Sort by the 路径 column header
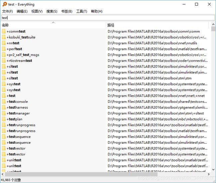Screen dimensions: 216x183 (157, 25)
